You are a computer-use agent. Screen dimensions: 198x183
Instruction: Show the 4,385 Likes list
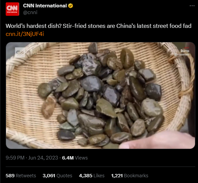(92, 176)
